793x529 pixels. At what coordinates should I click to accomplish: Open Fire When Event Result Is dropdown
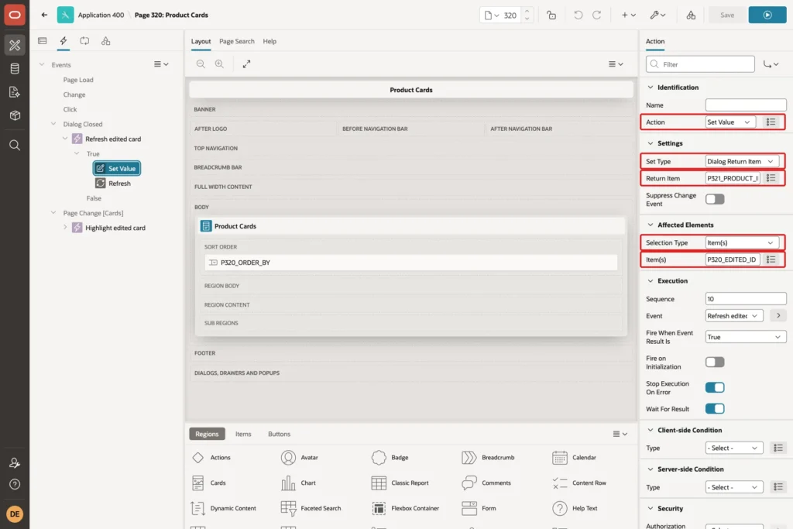click(746, 337)
